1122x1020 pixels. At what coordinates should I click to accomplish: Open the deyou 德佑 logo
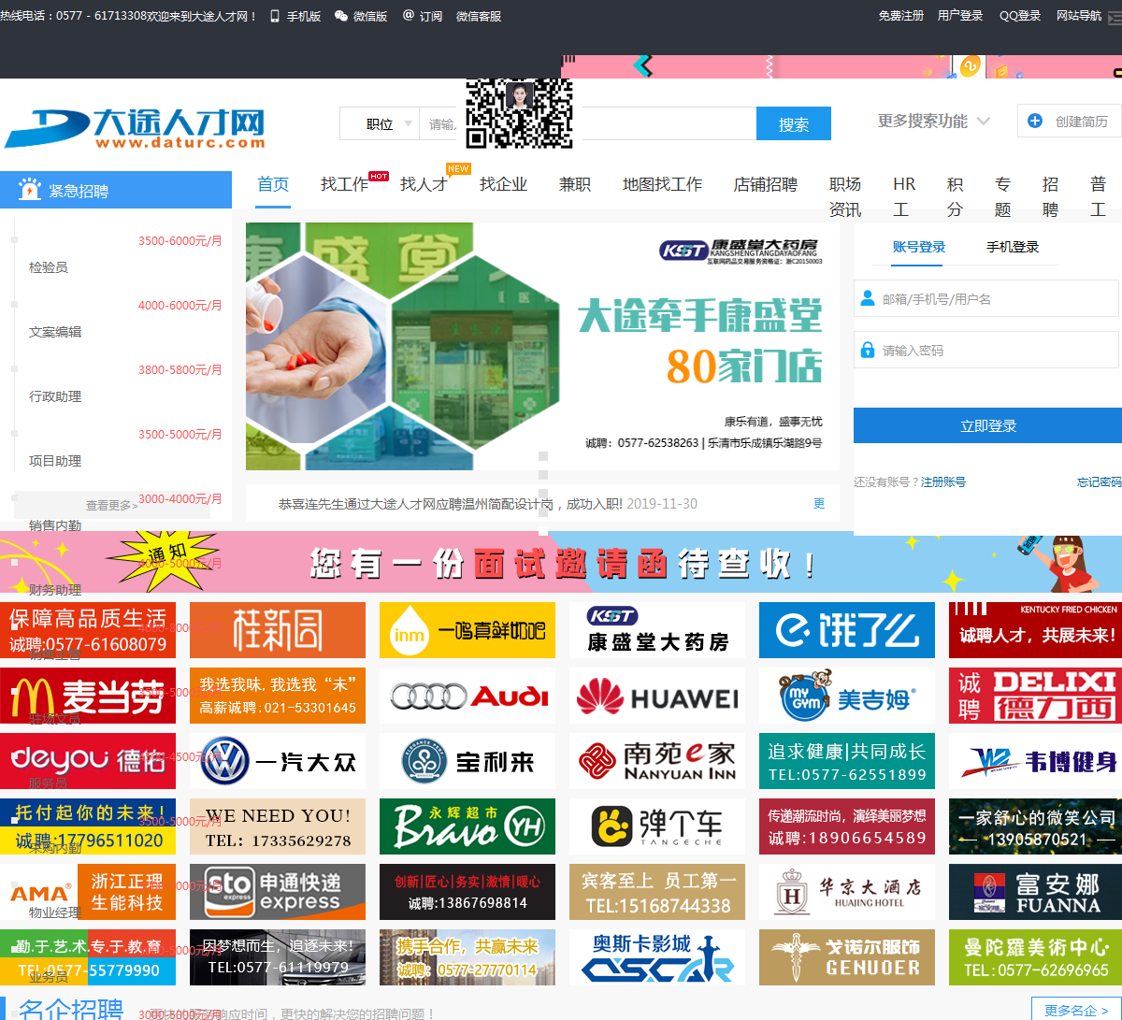tap(88, 761)
